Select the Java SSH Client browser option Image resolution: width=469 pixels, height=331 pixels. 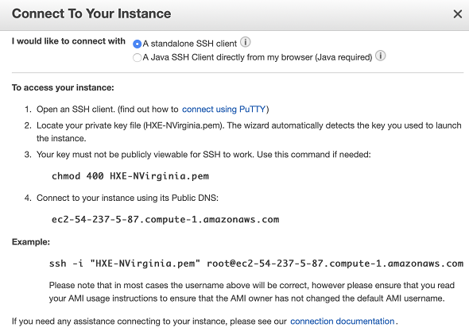coord(137,57)
